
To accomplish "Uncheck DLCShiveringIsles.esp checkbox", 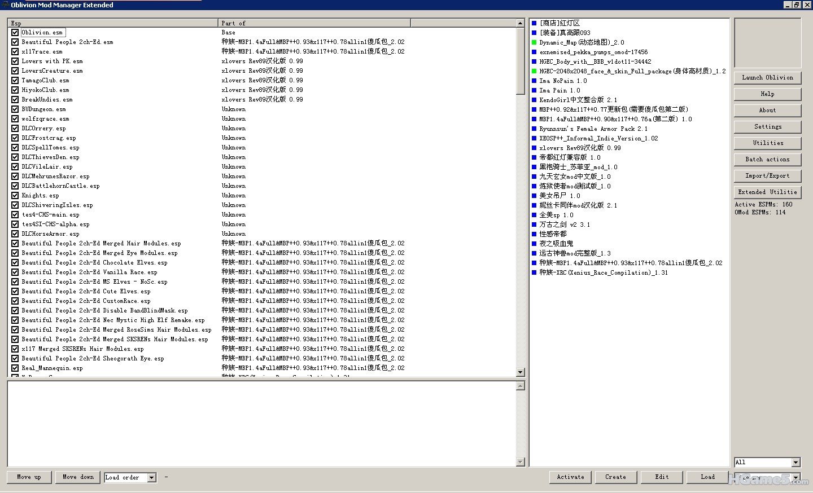I will (15, 205).
